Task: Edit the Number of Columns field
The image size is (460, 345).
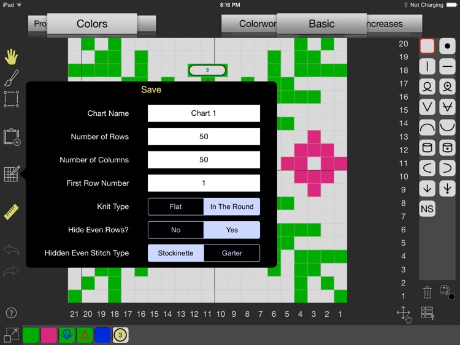Action: [x=204, y=160]
